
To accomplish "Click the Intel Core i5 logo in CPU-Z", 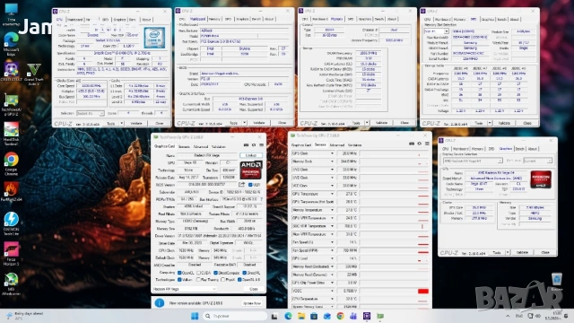I will coord(154,38).
